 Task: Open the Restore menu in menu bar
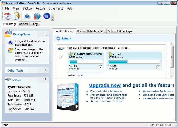[40, 8]
